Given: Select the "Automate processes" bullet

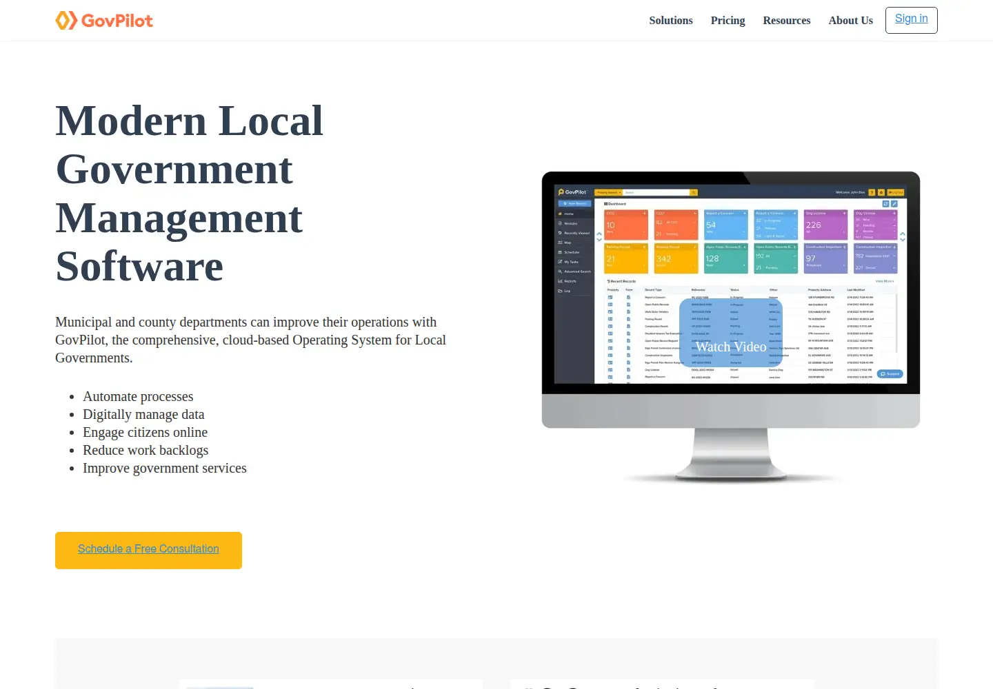Looking at the screenshot, I should tap(138, 396).
